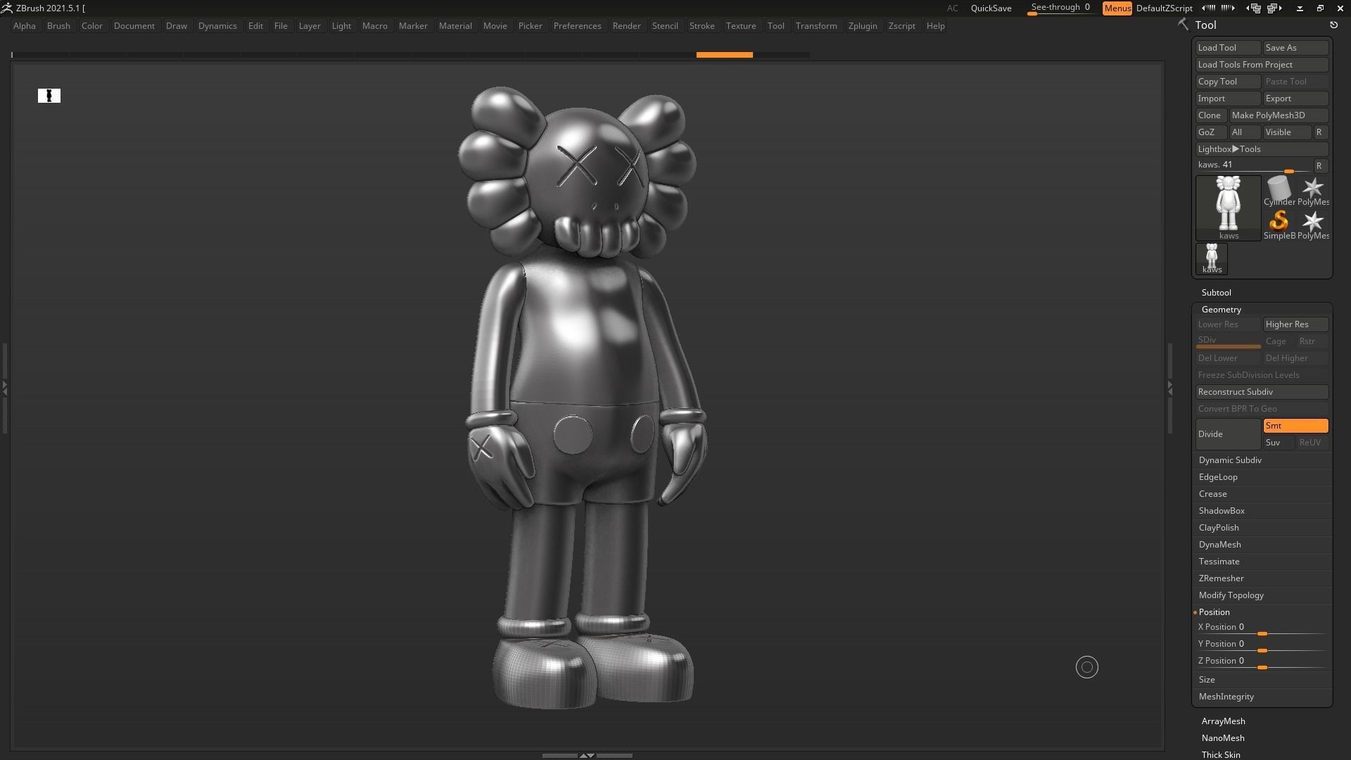Screen dimensions: 1351x760
Task: Expand the Dynamic Subdiv section
Action: (x=1230, y=460)
